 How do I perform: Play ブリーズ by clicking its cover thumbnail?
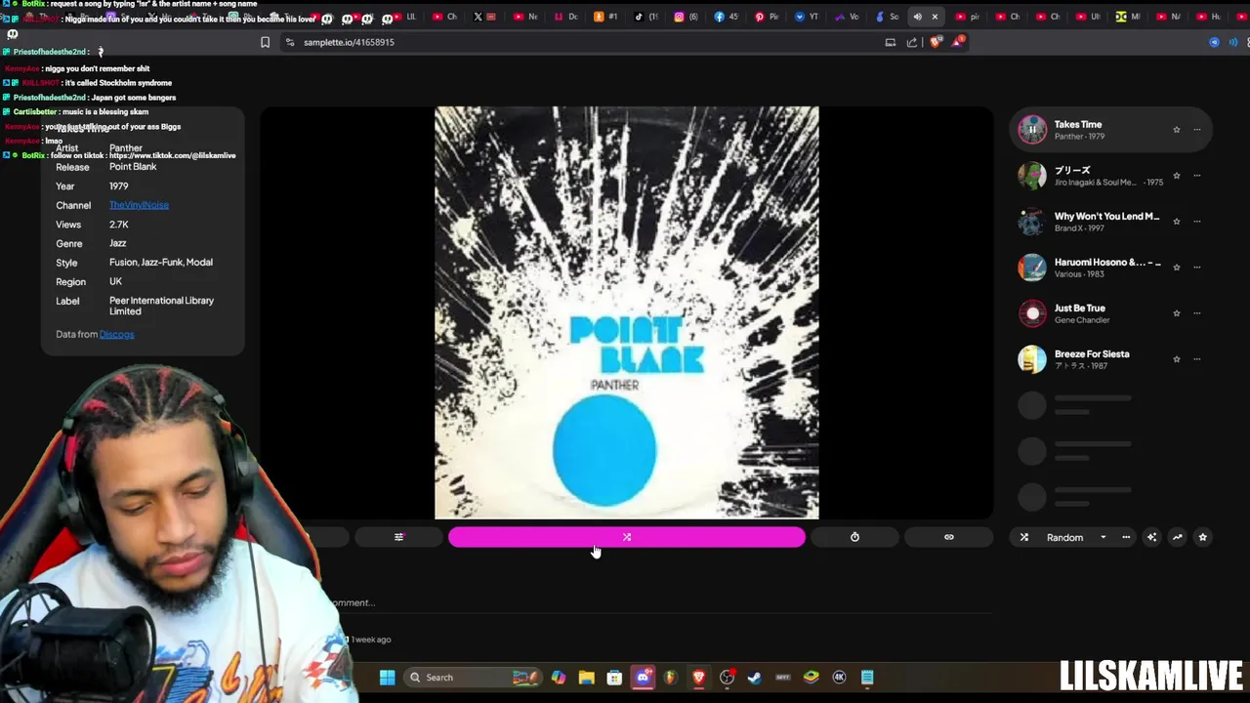click(1032, 175)
